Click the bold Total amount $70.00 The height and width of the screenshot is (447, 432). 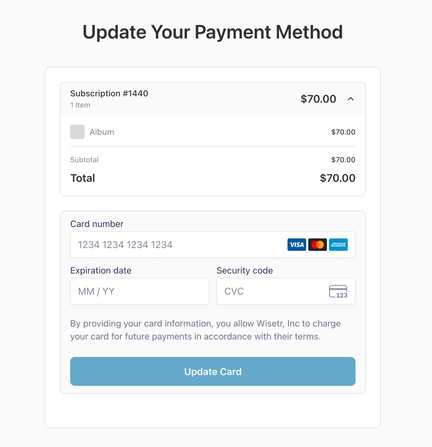pos(337,178)
